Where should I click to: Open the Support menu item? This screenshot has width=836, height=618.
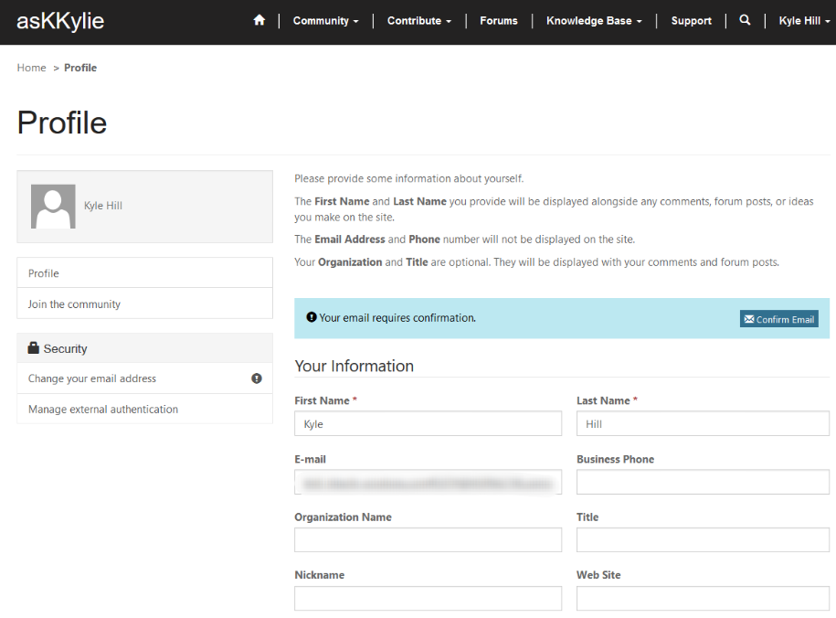(x=691, y=21)
